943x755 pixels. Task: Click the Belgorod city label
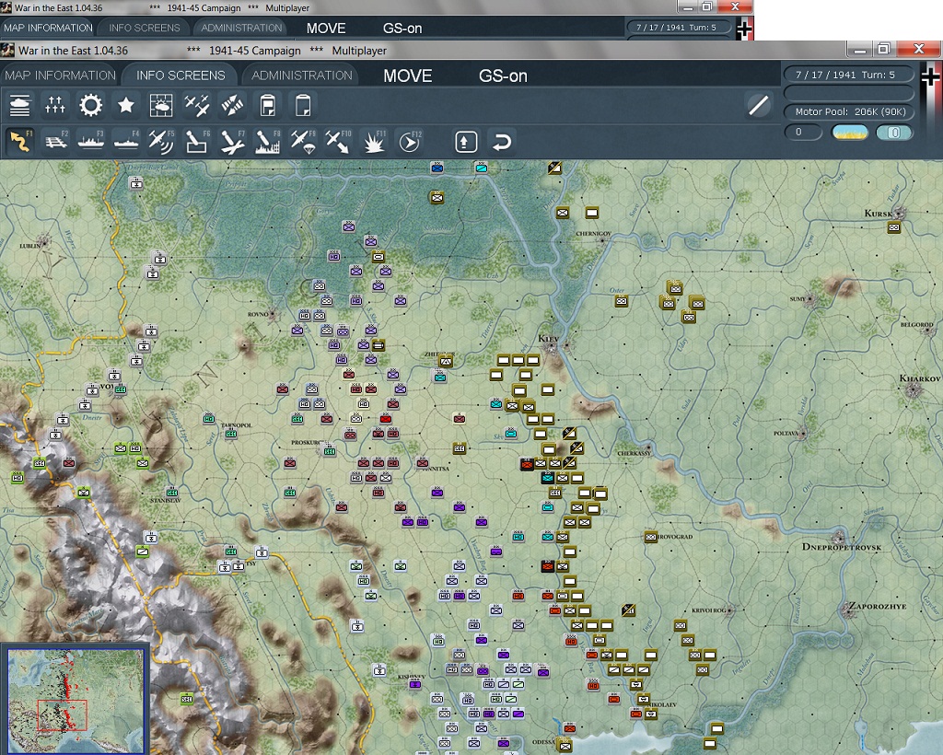[x=916, y=325]
